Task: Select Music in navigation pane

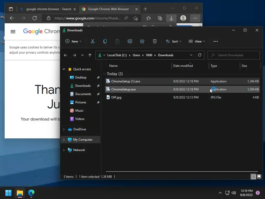Action: pyautogui.click(x=79, y=110)
